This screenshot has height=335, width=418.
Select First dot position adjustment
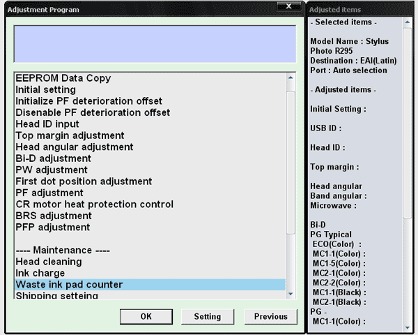84,181
